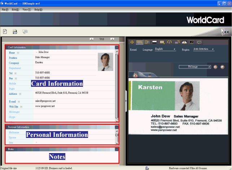The width and height of the screenshot is (232, 170).
Task: Click the contact photo thumbnail in card information
Action: coord(105,62)
